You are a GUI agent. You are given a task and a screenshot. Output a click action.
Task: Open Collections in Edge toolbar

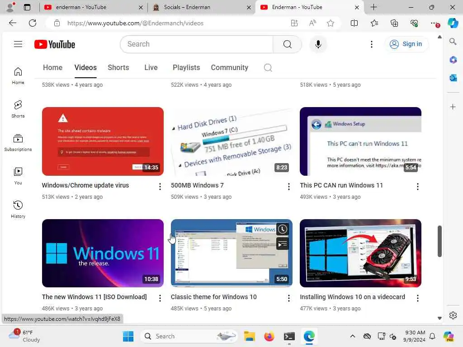[x=394, y=23]
